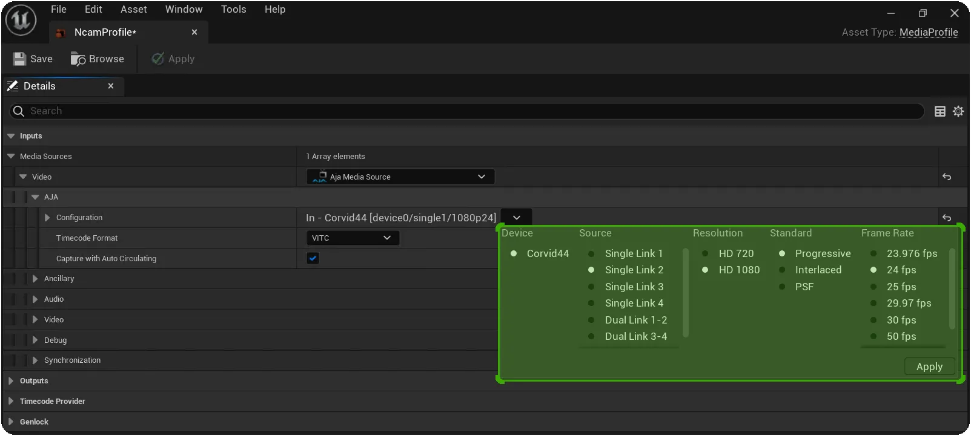Expand the Outputs category
This screenshot has height=436, width=971.
tap(11, 381)
